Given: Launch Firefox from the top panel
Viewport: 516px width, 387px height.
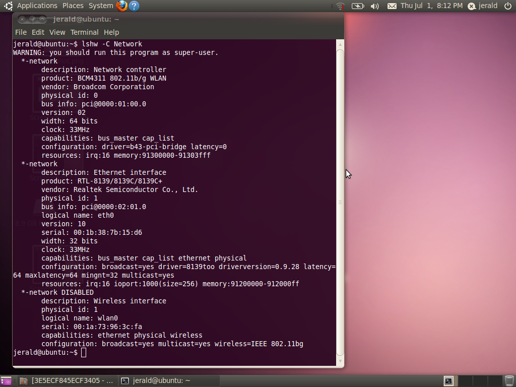Looking at the screenshot, I should coord(122,6).
